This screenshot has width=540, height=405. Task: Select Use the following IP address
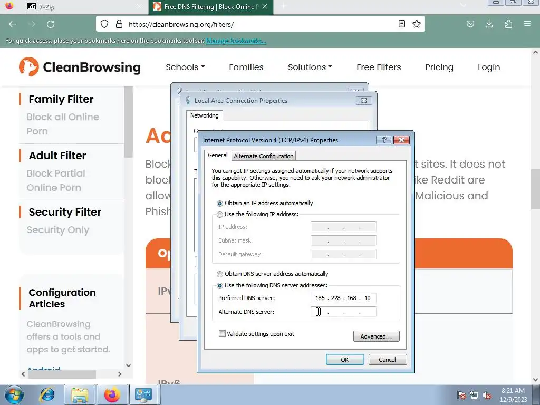[220, 215]
